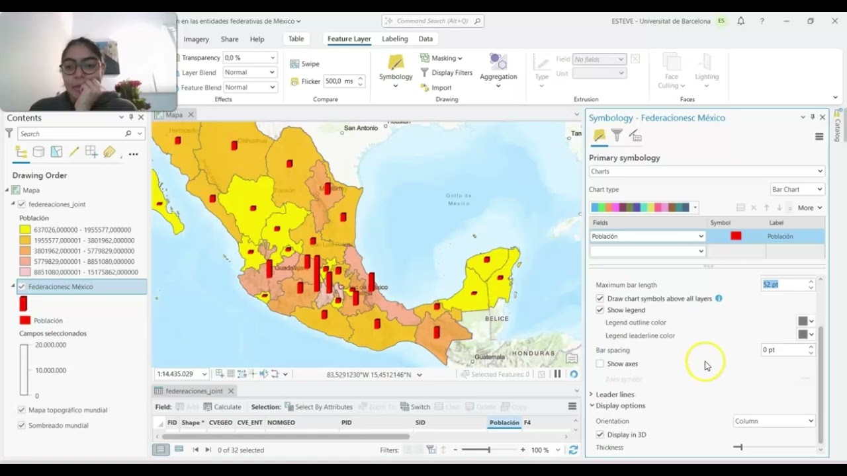Open the Layer Blend Normal dropdown

point(249,73)
